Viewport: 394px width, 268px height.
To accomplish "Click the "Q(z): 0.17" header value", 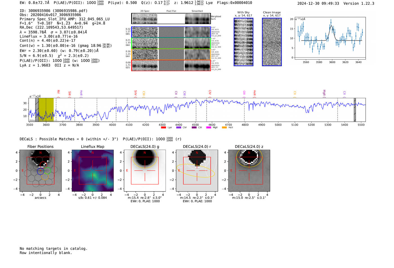I will [x=152, y=3].
